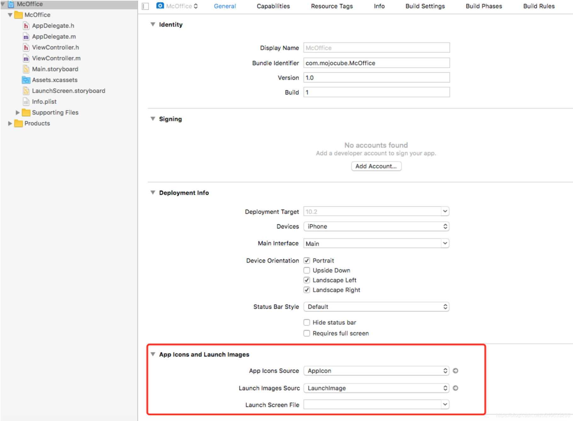Select the ViewController.h file icon
573x421 pixels.
point(26,48)
